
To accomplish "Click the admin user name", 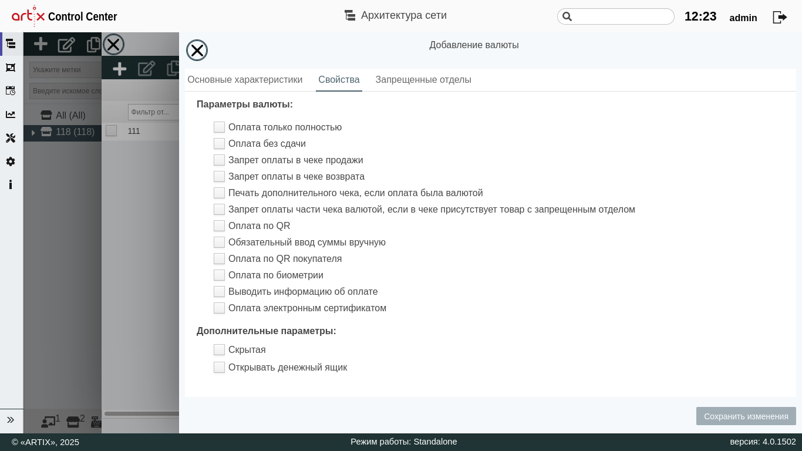I will click(743, 18).
